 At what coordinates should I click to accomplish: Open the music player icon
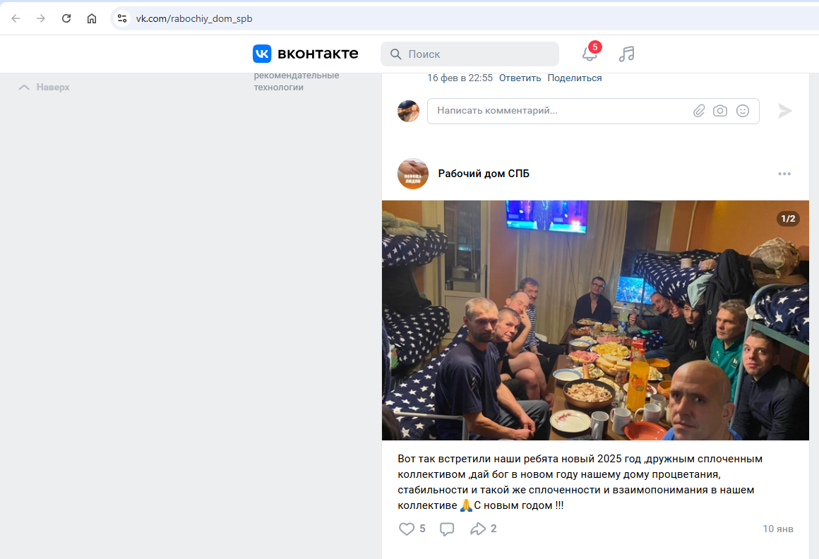[626, 54]
